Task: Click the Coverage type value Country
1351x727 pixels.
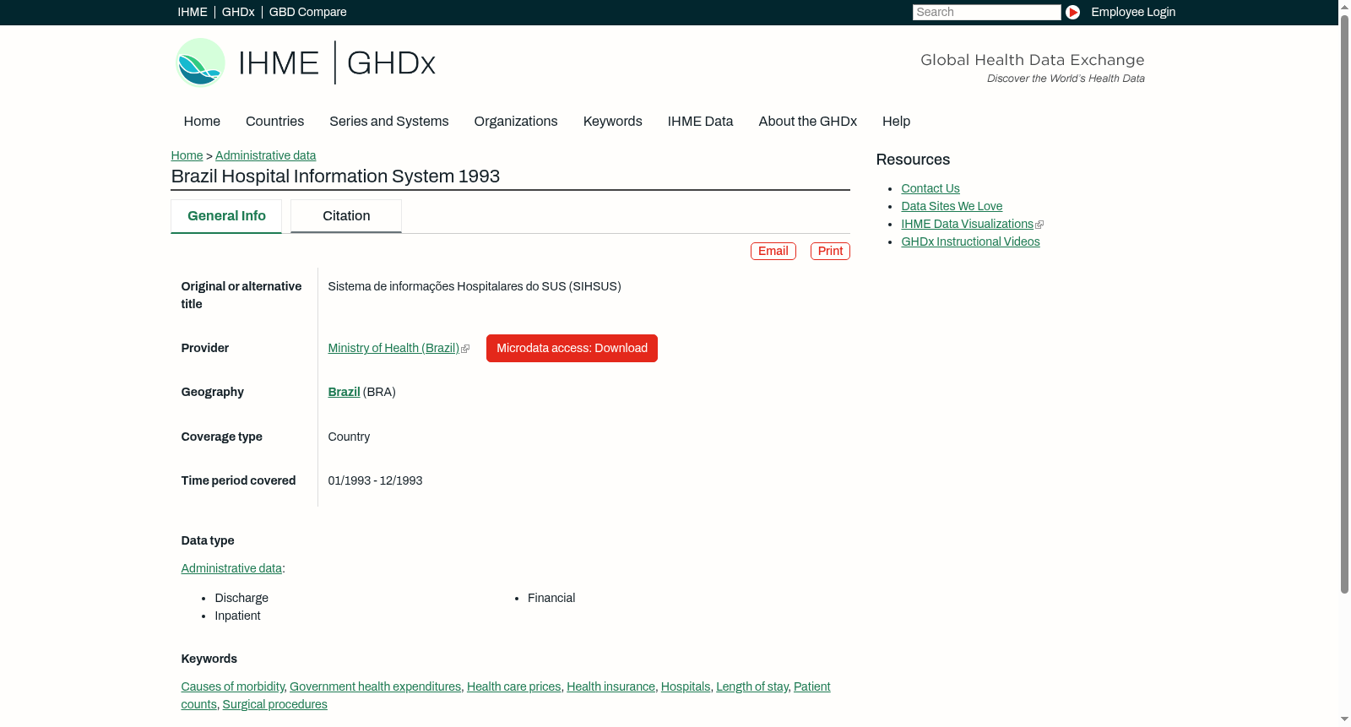Action: [349, 437]
